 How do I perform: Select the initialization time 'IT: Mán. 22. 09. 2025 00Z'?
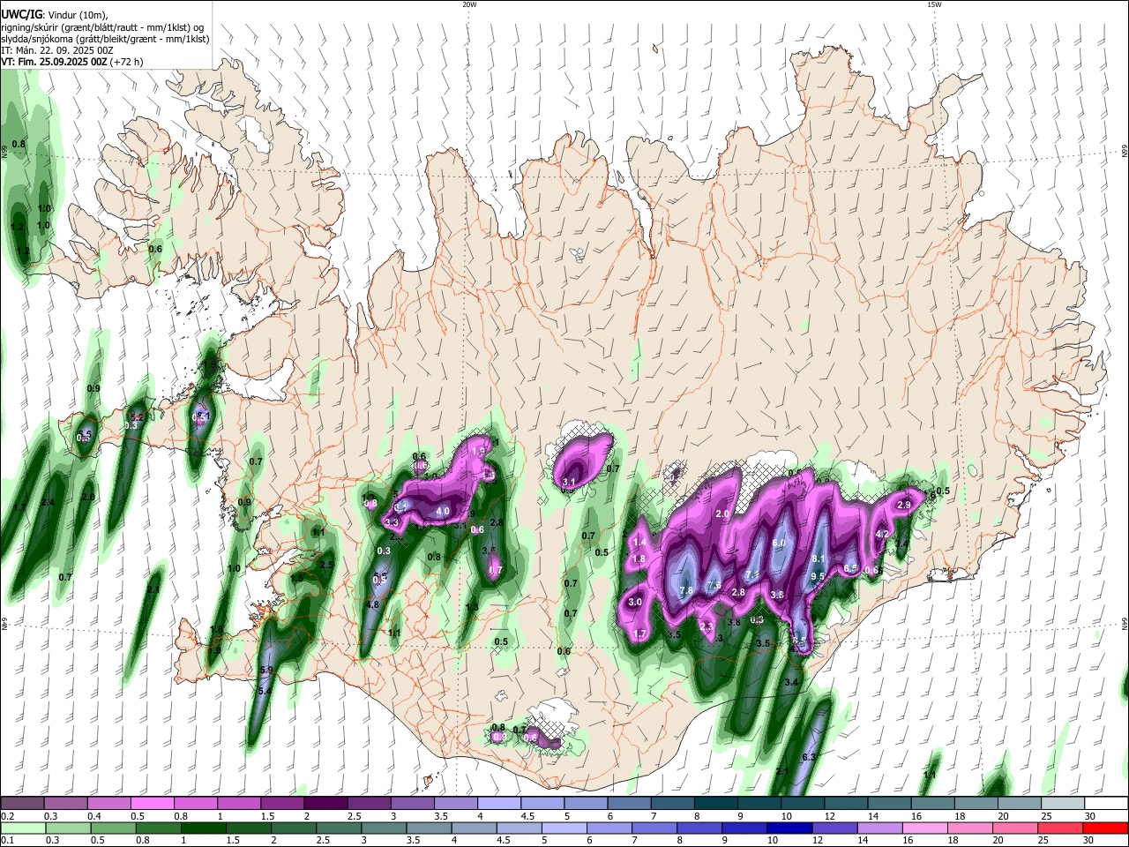[x=57, y=50]
